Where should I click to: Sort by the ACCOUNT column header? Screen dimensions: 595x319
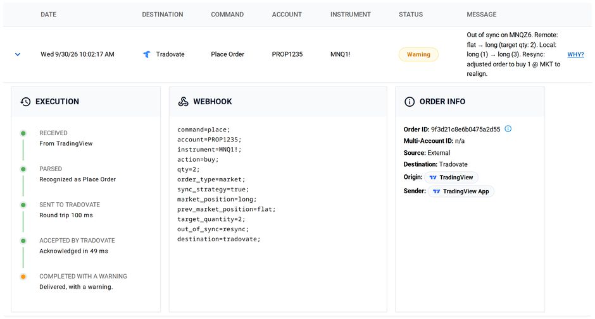click(287, 15)
